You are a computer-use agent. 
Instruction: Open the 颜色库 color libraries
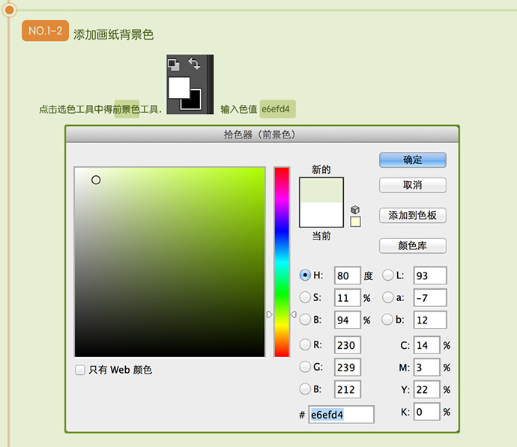[x=413, y=246]
